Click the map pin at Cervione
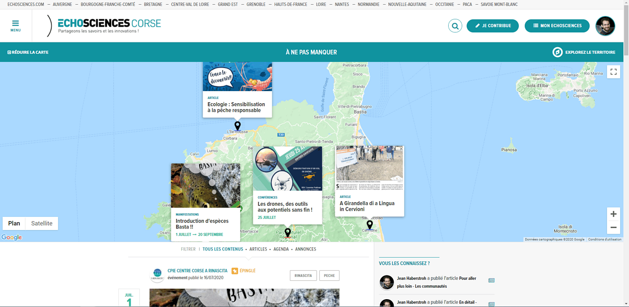This screenshot has width=629, height=307. coord(370,225)
